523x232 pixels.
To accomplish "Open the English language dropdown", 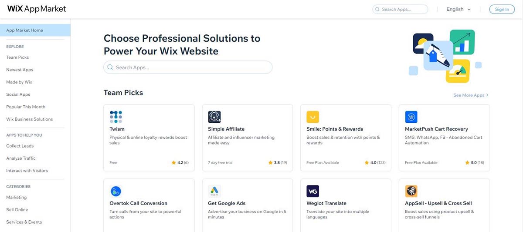I will [x=458, y=9].
